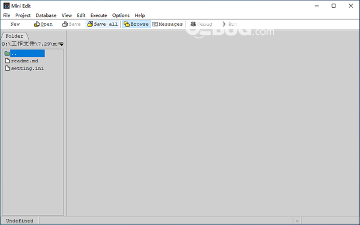The image size is (360, 225).
Task: Click the folder path text field
Action: coord(29,44)
